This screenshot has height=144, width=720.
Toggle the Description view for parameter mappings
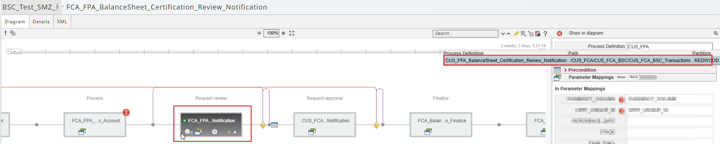click(x=648, y=77)
